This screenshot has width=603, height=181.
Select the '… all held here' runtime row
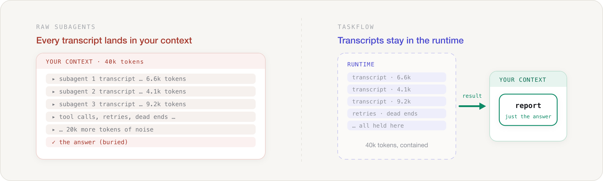pos(397,125)
